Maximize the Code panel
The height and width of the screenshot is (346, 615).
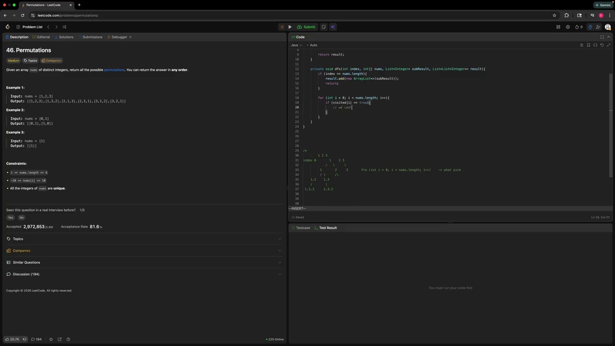[602, 37]
